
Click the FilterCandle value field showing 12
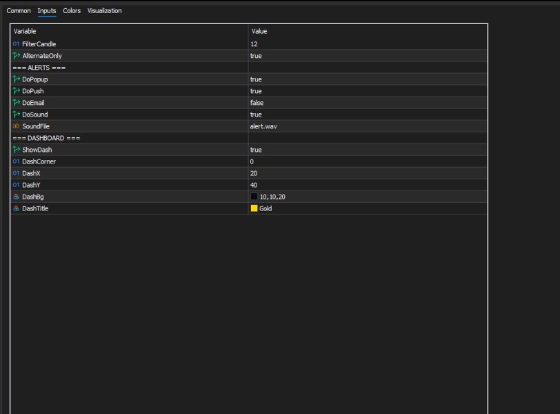[310, 43]
